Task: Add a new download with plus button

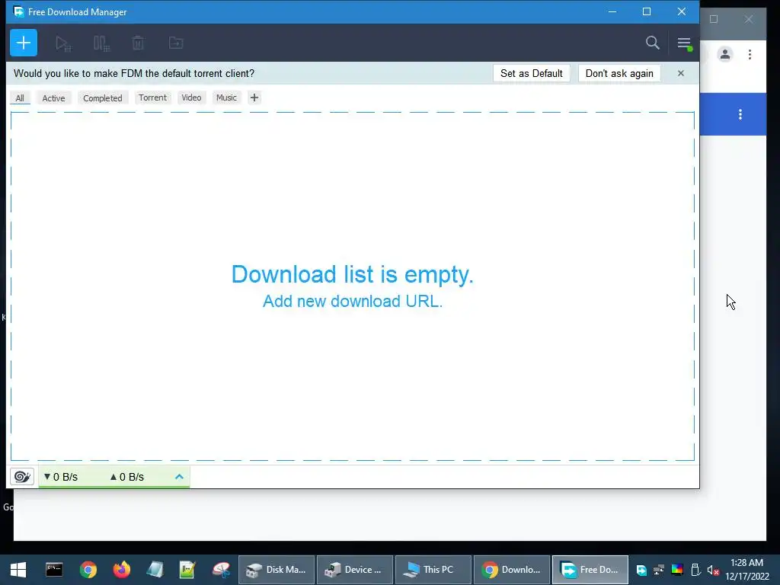Action: click(x=24, y=43)
